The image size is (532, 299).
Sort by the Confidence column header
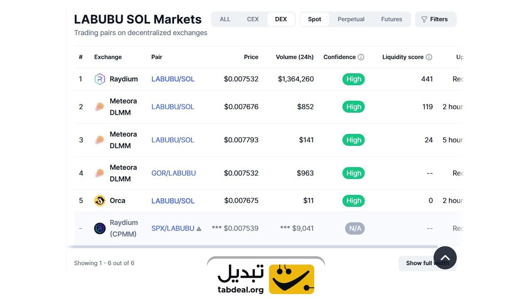[x=340, y=57]
